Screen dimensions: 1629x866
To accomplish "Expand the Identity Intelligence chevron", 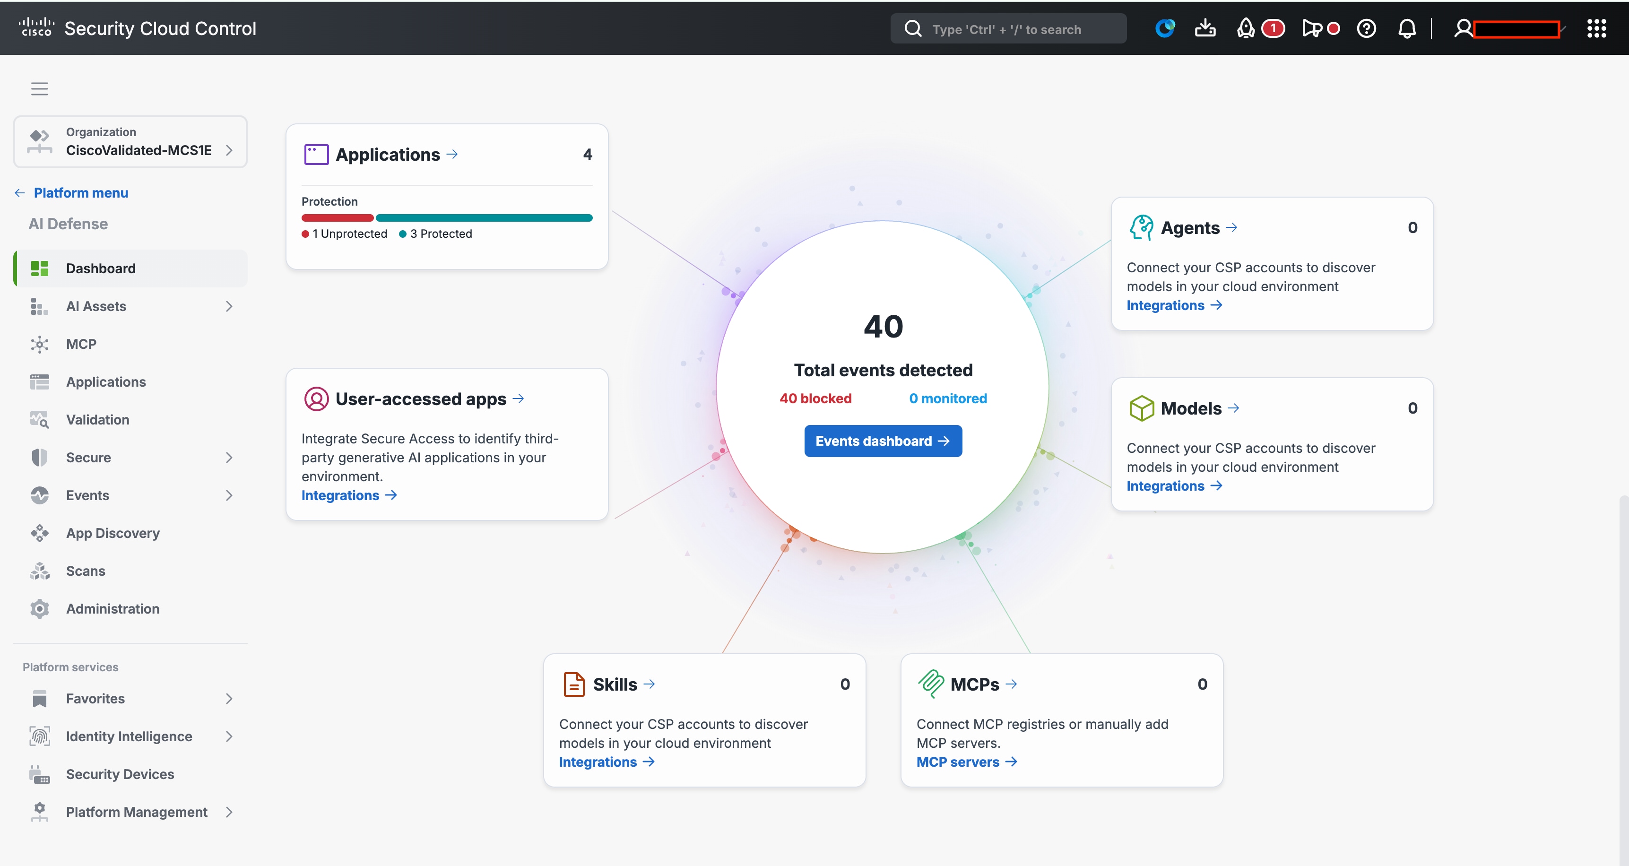I will 229,737.
